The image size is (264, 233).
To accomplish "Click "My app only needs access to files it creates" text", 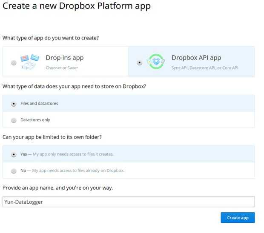I will point(73,154).
